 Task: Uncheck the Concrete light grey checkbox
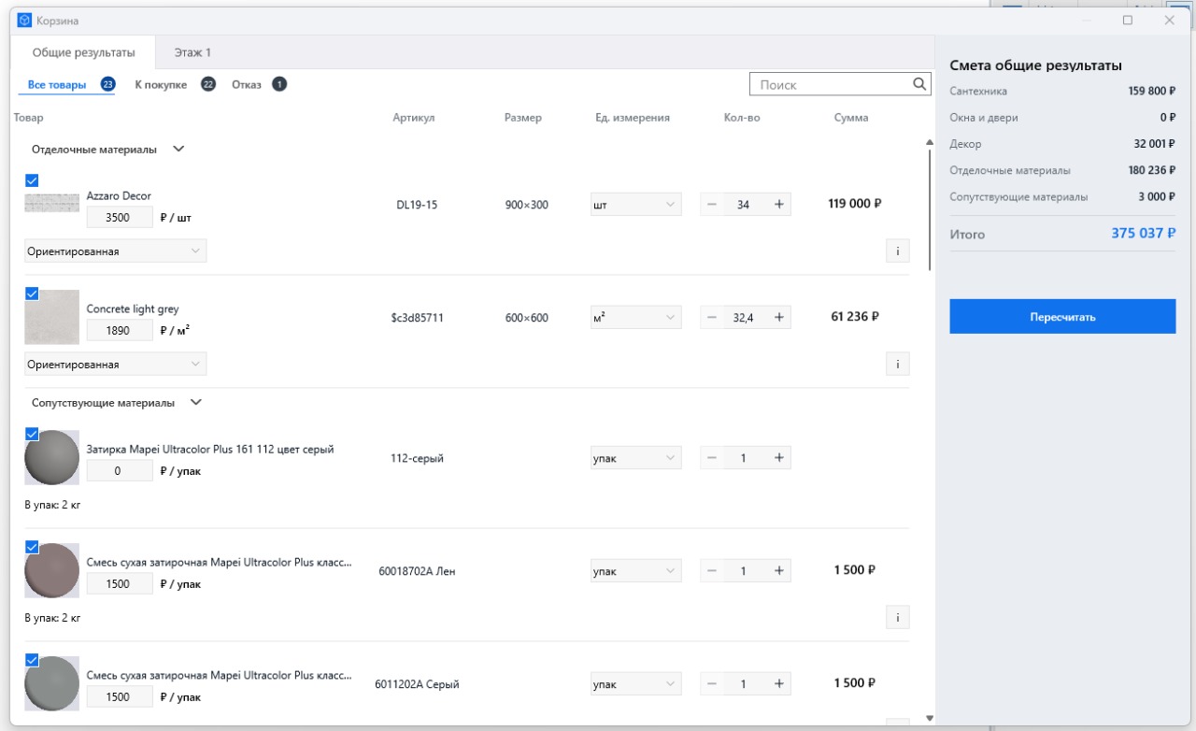tap(32, 294)
